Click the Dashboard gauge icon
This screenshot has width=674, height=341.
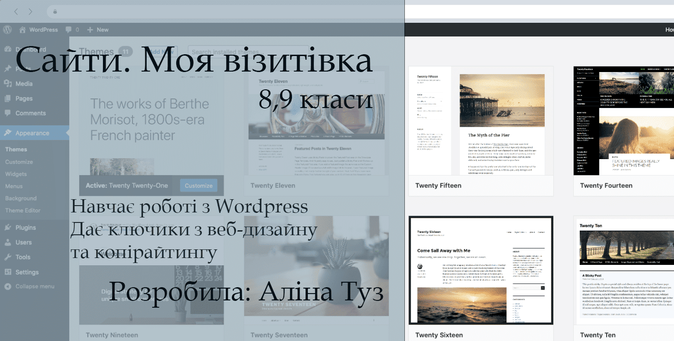coord(8,49)
